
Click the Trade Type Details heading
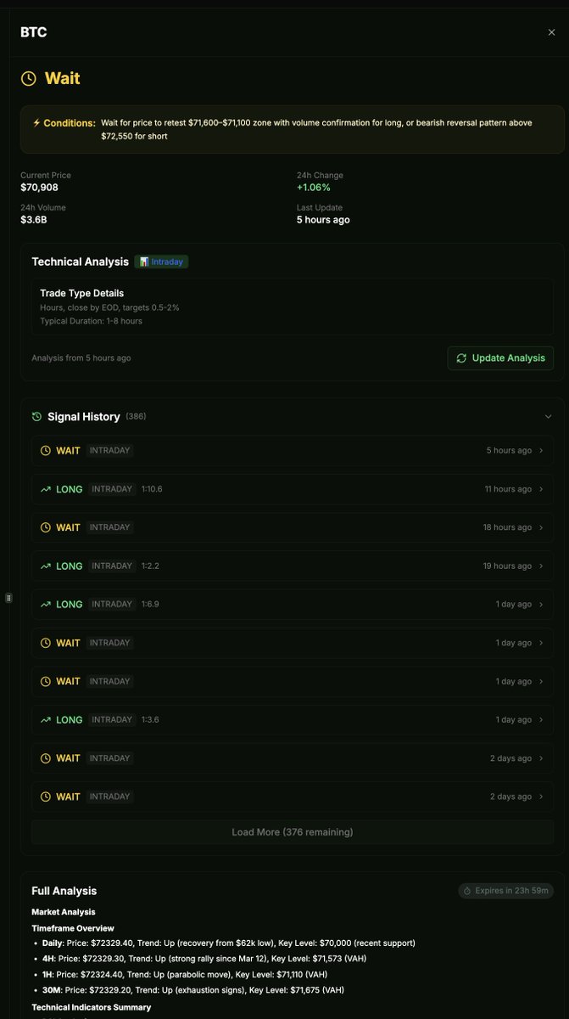pyautogui.click(x=81, y=293)
